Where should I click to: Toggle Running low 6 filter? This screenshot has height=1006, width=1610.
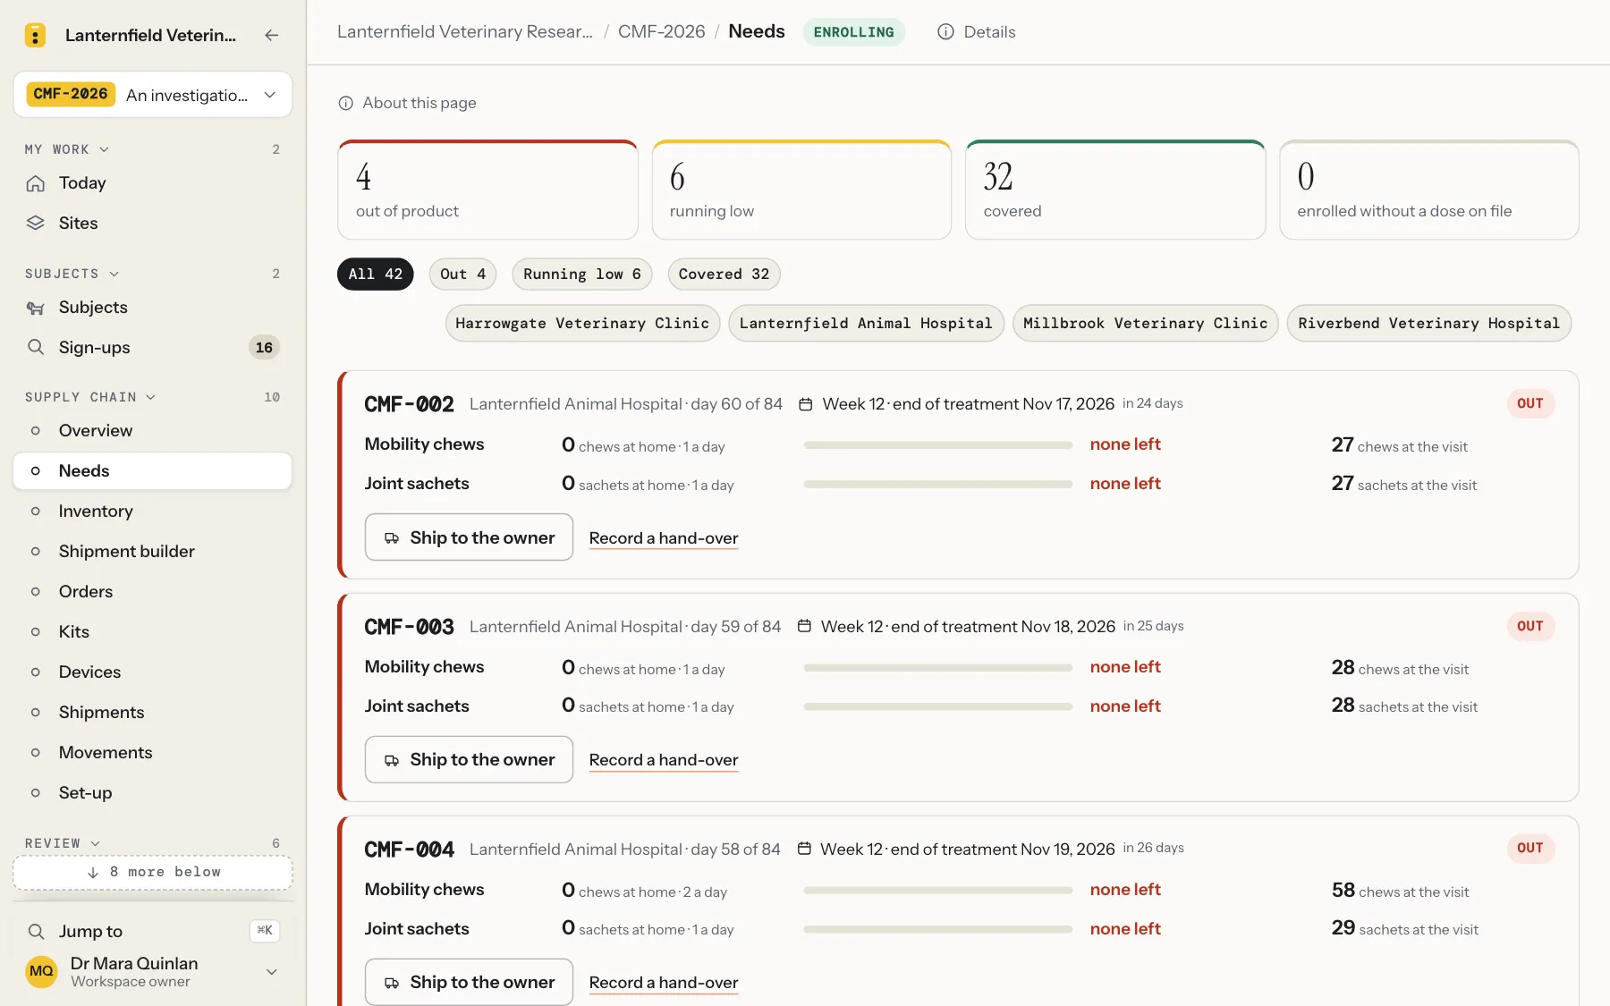coord(582,275)
